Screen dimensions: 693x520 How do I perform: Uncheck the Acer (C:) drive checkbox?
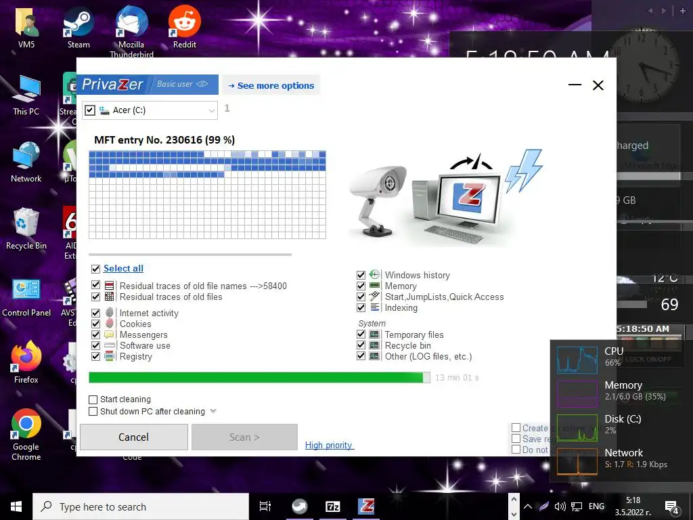90,110
